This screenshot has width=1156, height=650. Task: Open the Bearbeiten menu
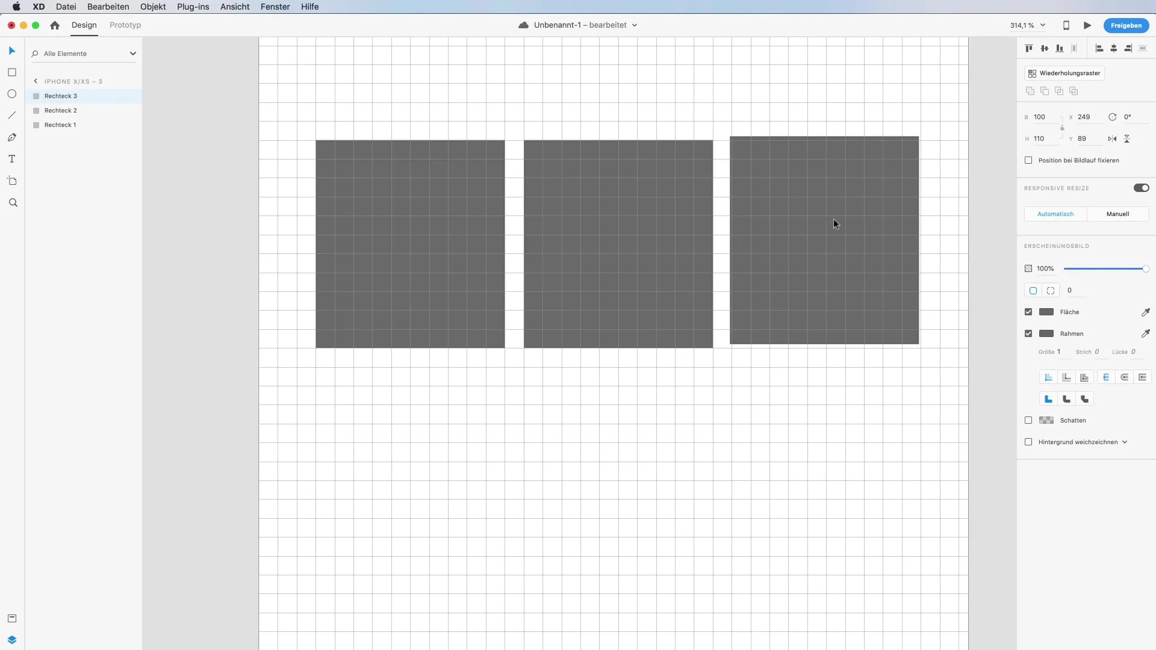click(108, 7)
